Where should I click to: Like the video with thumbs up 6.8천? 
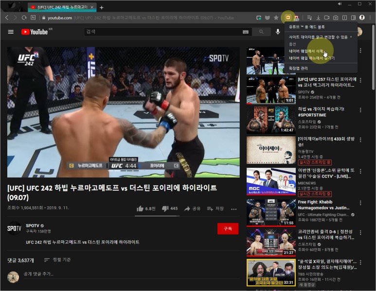[x=146, y=208]
